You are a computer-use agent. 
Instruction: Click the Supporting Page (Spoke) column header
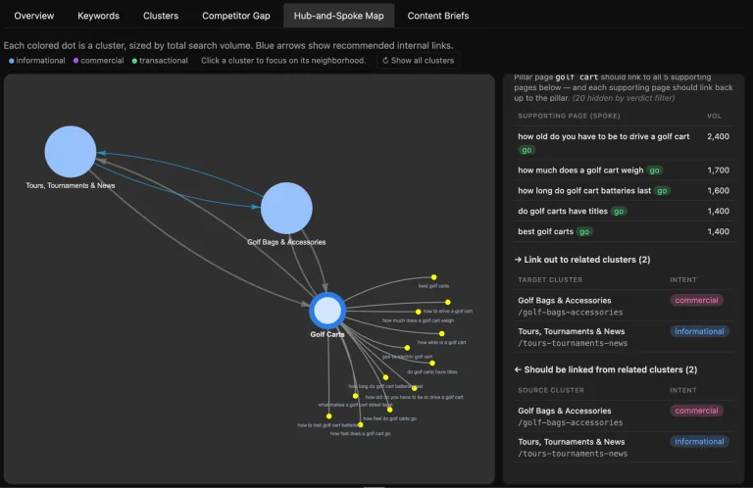point(569,117)
